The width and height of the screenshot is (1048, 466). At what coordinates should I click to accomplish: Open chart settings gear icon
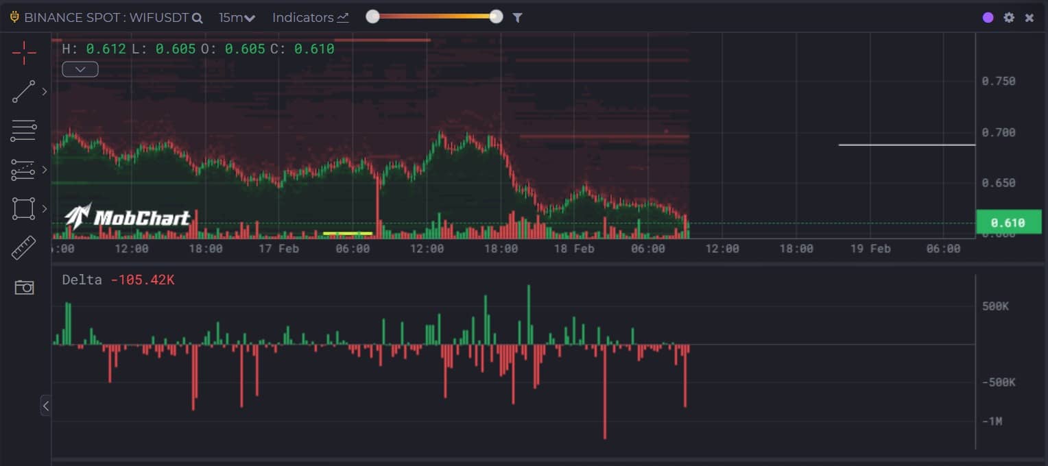point(1008,18)
